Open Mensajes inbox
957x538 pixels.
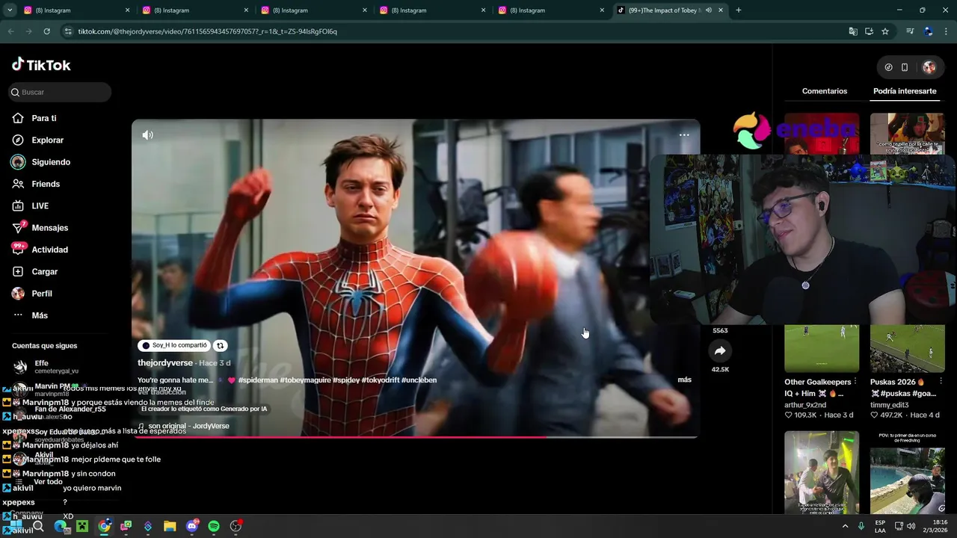coord(49,228)
